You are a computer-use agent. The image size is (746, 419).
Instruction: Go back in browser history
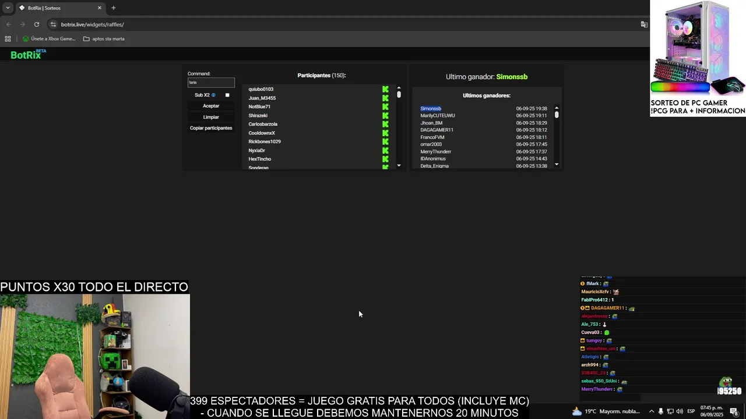pyautogui.click(x=8, y=24)
